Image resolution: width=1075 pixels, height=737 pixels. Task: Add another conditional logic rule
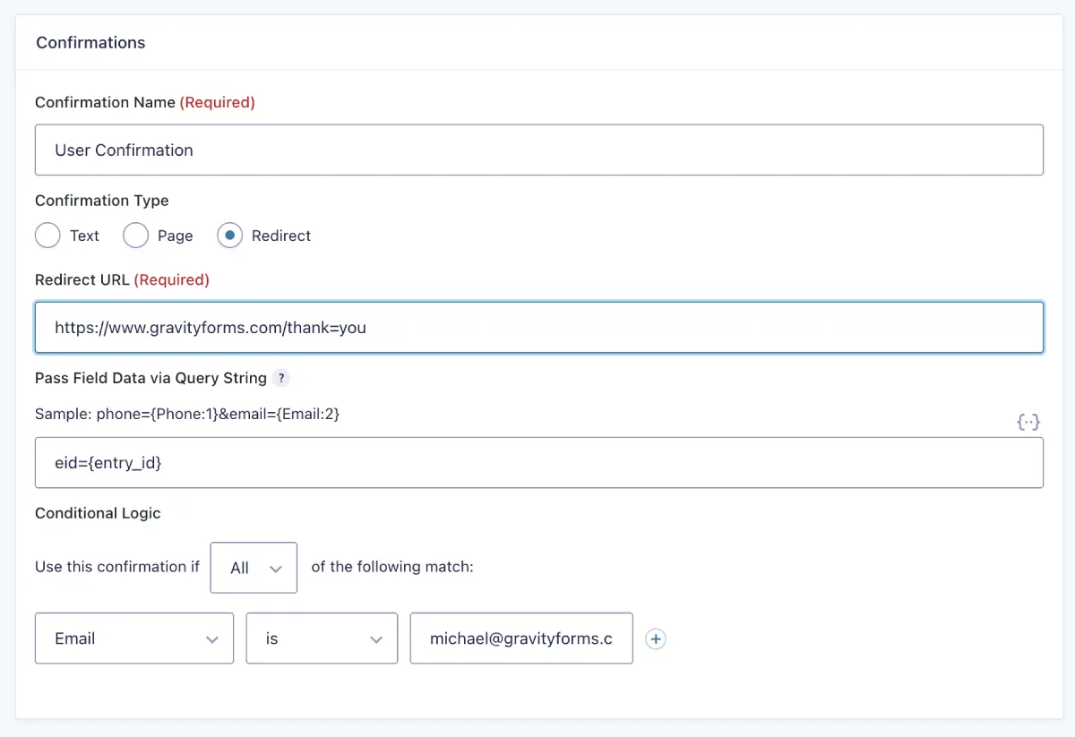[x=656, y=638]
